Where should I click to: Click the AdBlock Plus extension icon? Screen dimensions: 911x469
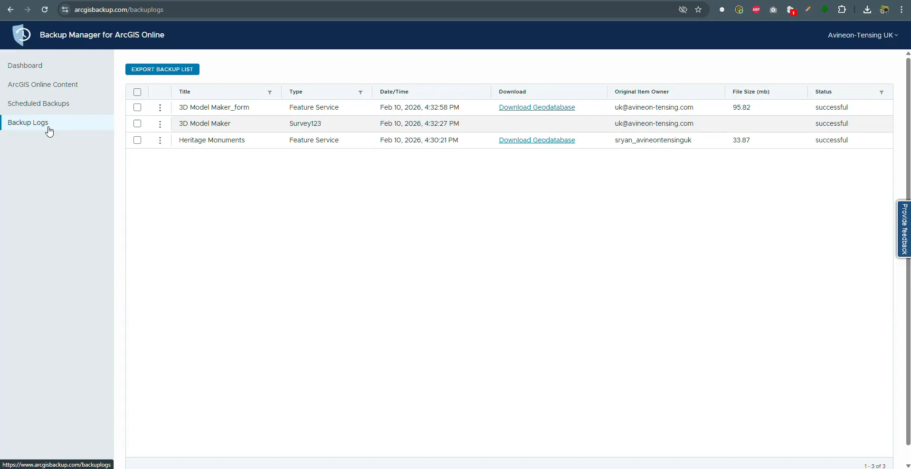pyautogui.click(x=756, y=9)
